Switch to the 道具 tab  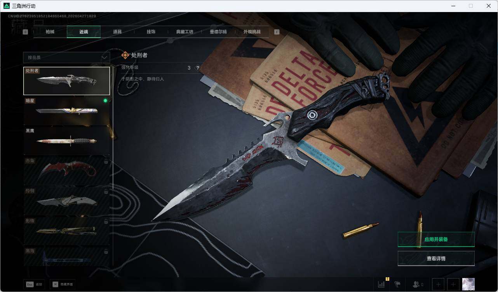pos(117,32)
